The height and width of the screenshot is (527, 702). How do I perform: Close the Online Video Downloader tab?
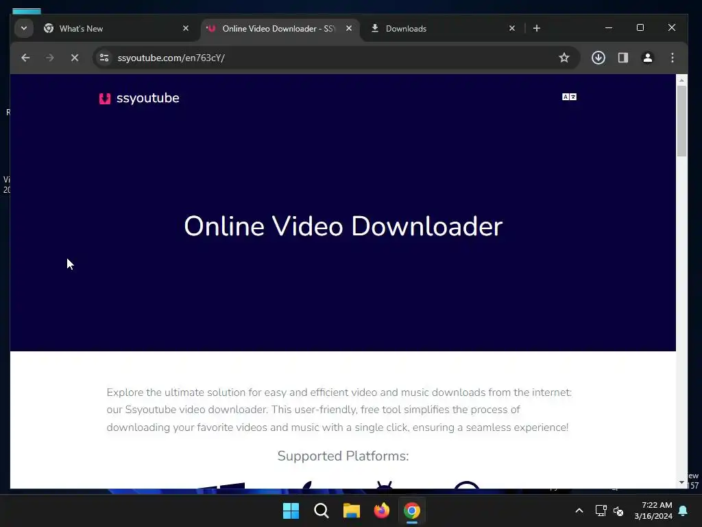tap(349, 28)
